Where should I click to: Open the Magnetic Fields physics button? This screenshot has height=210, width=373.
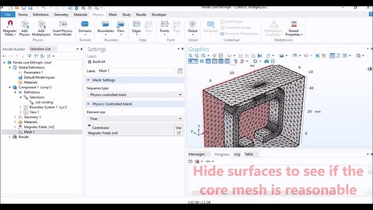point(10,28)
